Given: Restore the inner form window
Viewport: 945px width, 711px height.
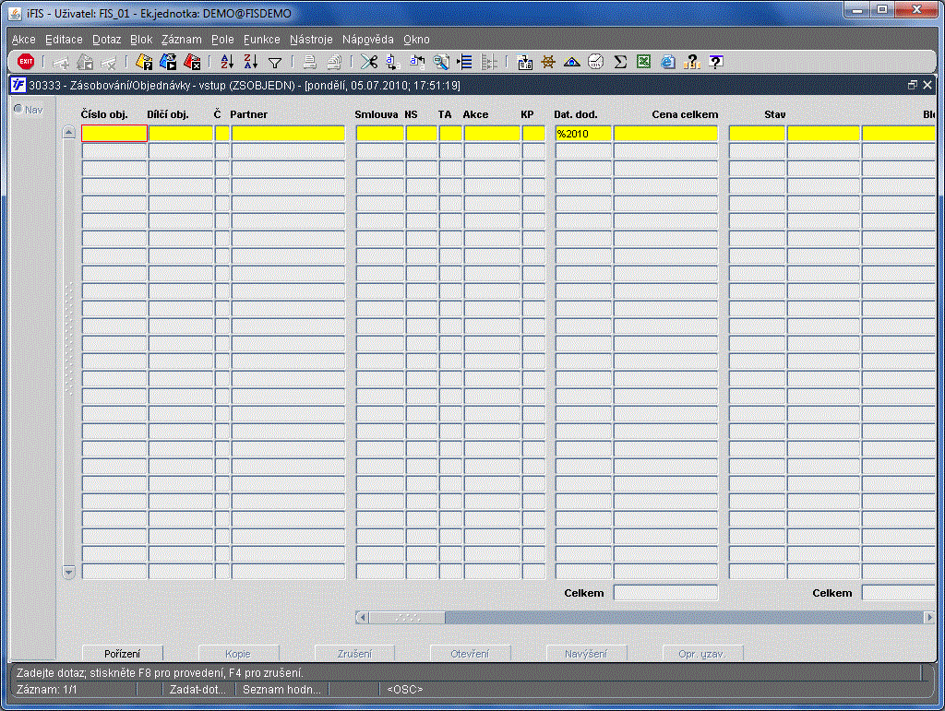Looking at the screenshot, I should point(913,85).
